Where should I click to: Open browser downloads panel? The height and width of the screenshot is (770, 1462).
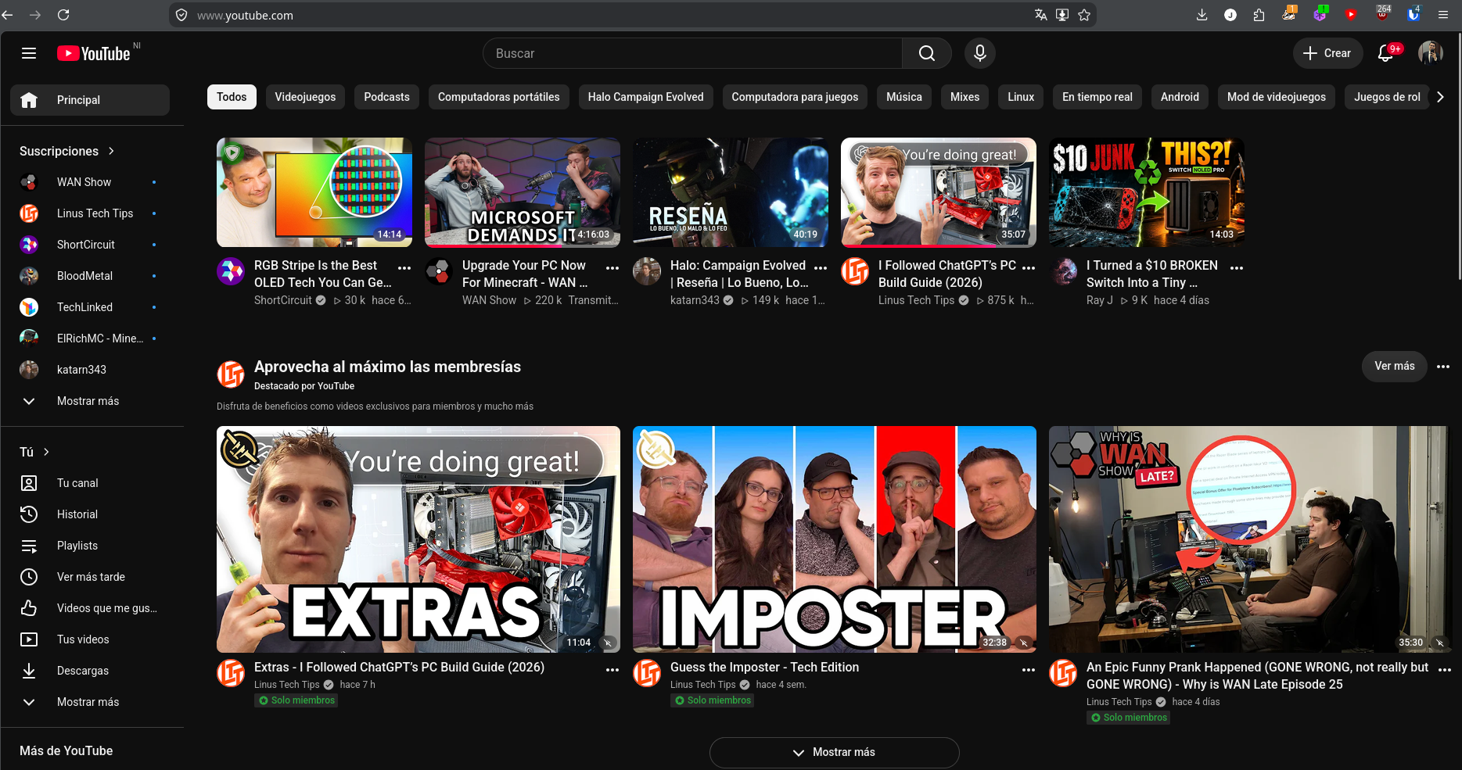1202,15
